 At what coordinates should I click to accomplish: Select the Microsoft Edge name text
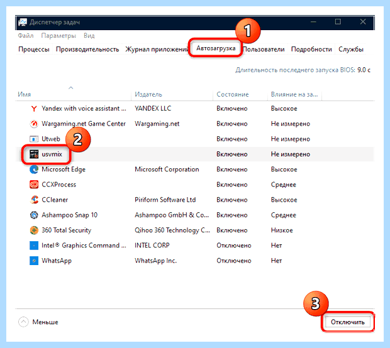point(64,170)
